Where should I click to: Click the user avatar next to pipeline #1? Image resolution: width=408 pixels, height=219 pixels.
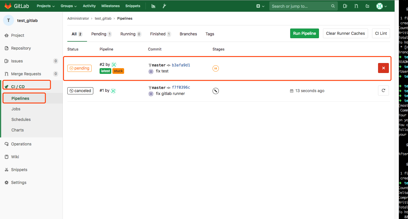(113, 91)
